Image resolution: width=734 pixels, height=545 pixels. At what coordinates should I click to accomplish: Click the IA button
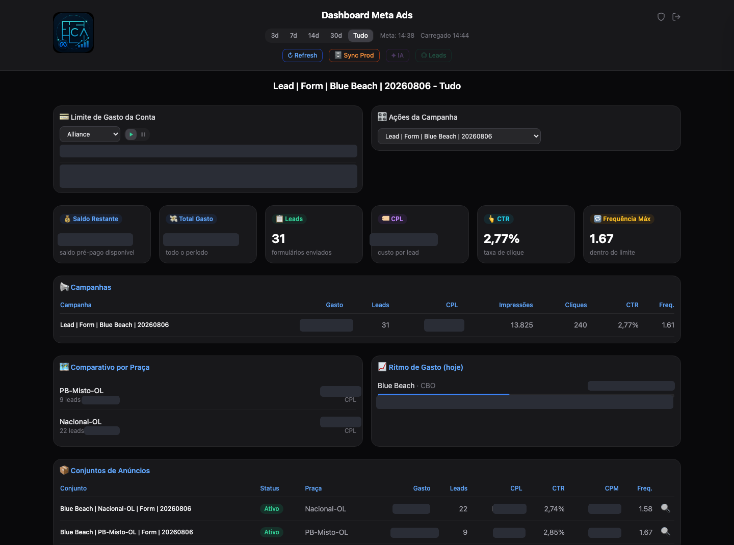click(398, 56)
